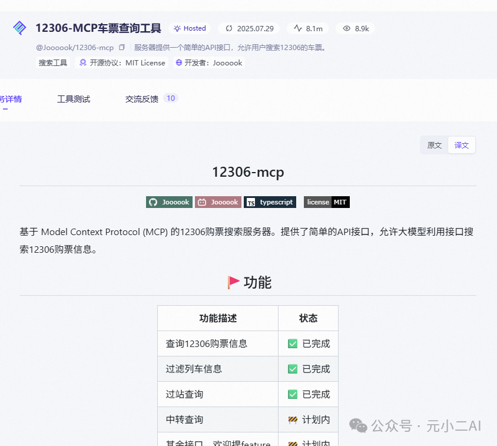497x446 pixels.
Task: Click the 状态 column header
Action: pyautogui.click(x=308, y=318)
